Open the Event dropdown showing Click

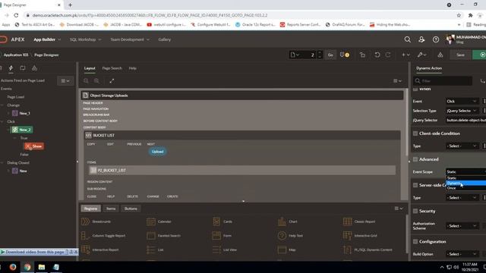(x=462, y=101)
